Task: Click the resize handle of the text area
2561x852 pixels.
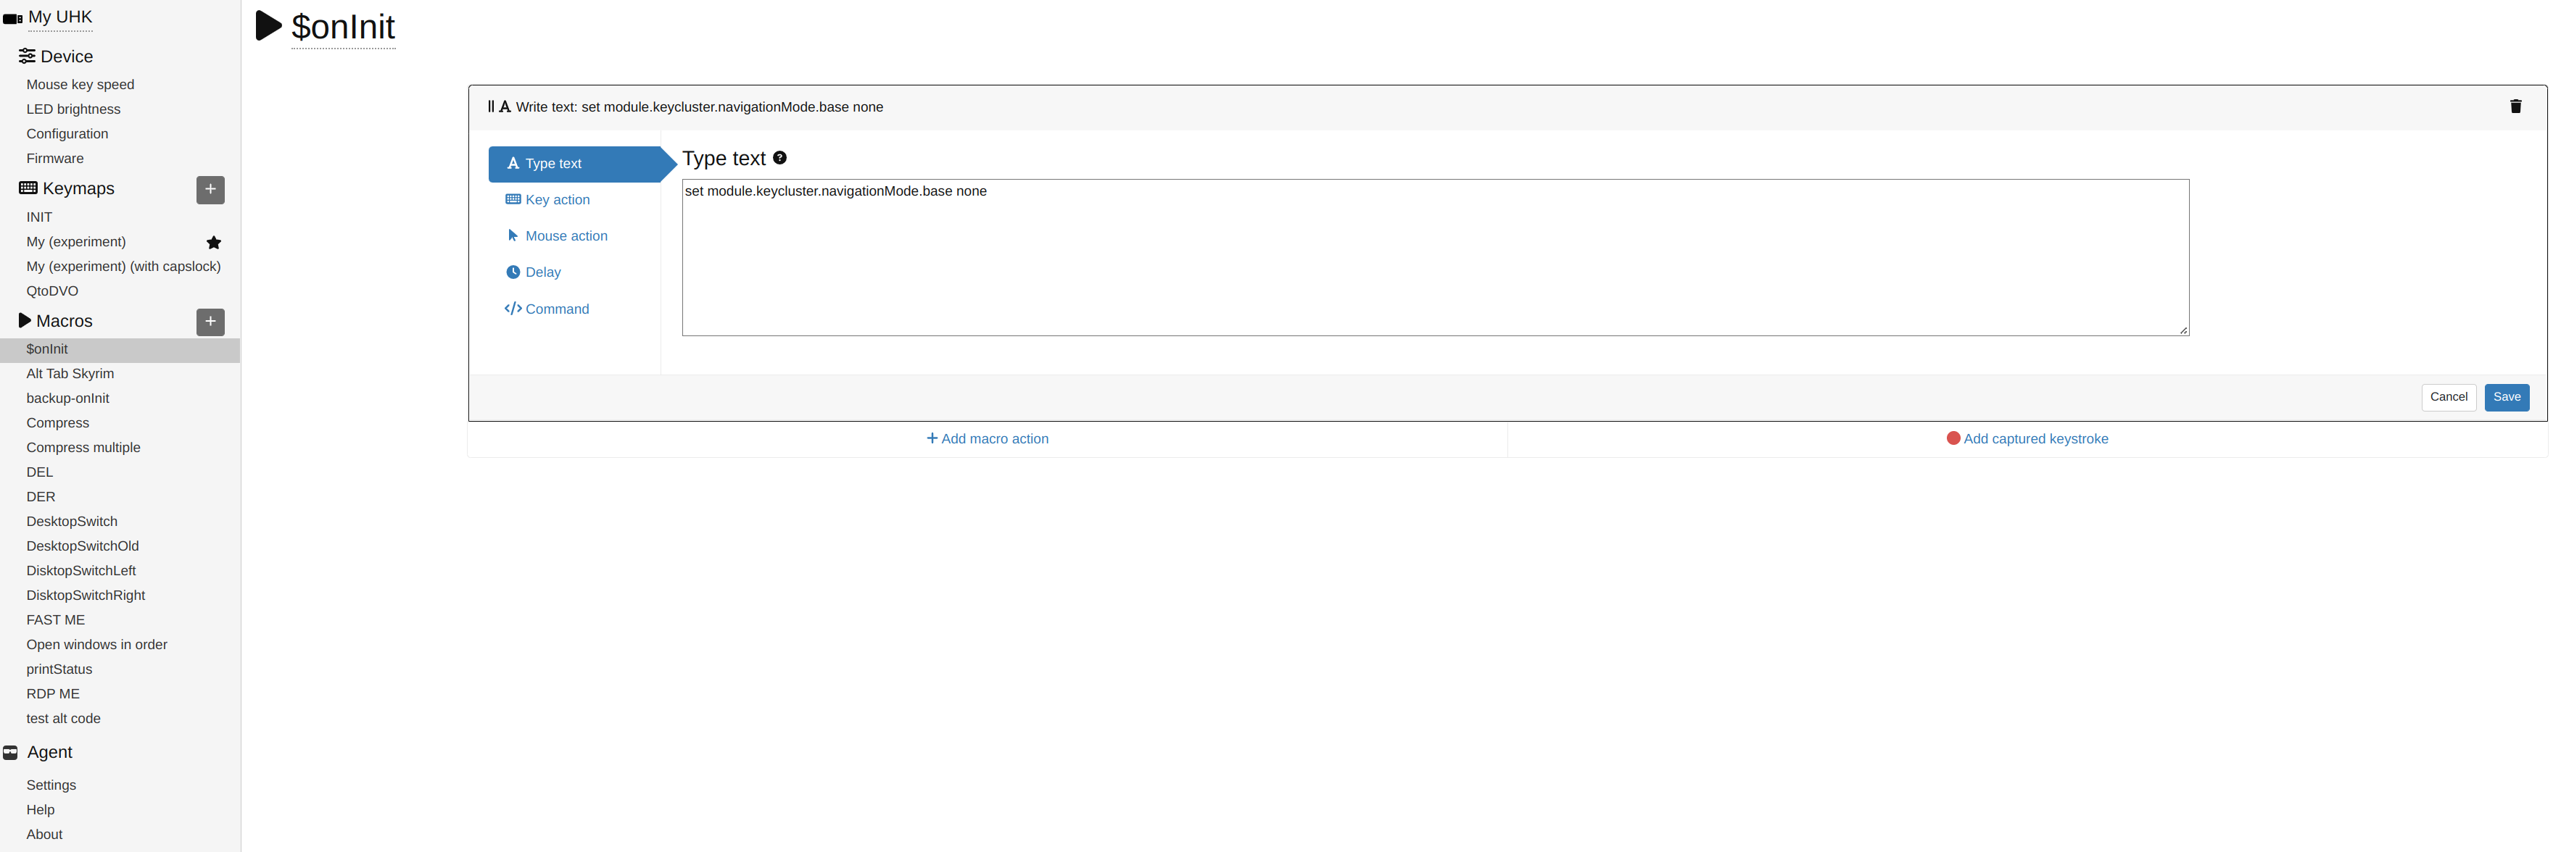Action: tap(2183, 330)
